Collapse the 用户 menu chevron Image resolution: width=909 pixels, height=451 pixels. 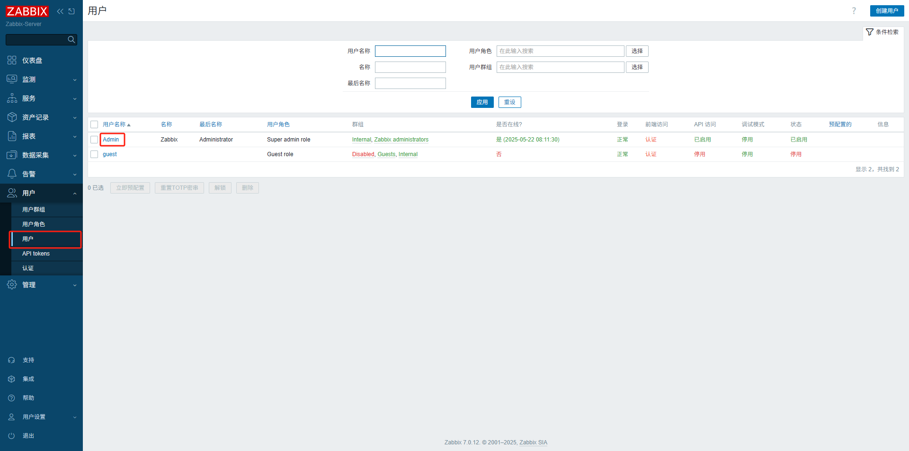tap(75, 193)
